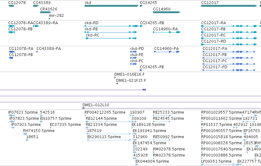Viewport: 261px width, 166px height.
Task: Click the CG12078 gene arrow
Action: coord(11,6)
